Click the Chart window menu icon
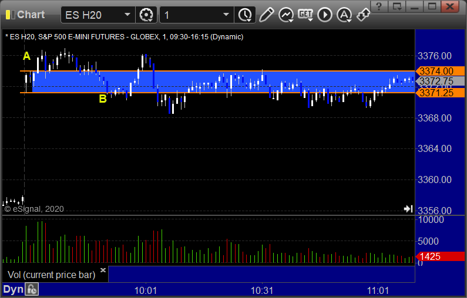This screenshot has width=467, height=298. coord(11,15)
